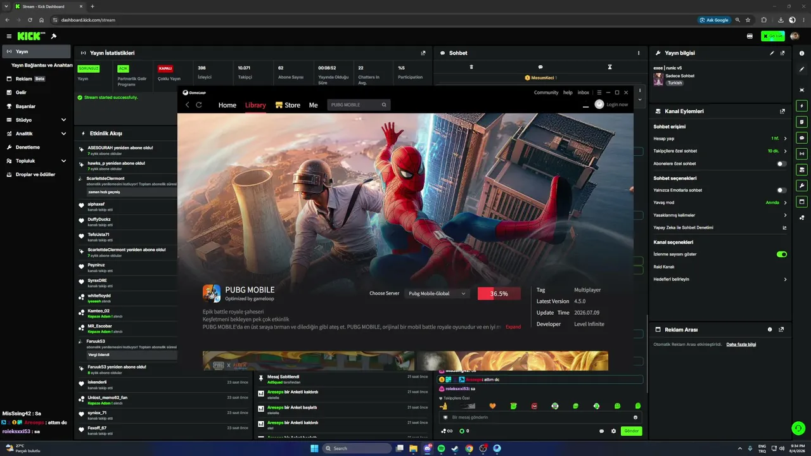Disable İzlenme sayısını göster switch
This screenshot has width=811, height=456.
point(782,254)
